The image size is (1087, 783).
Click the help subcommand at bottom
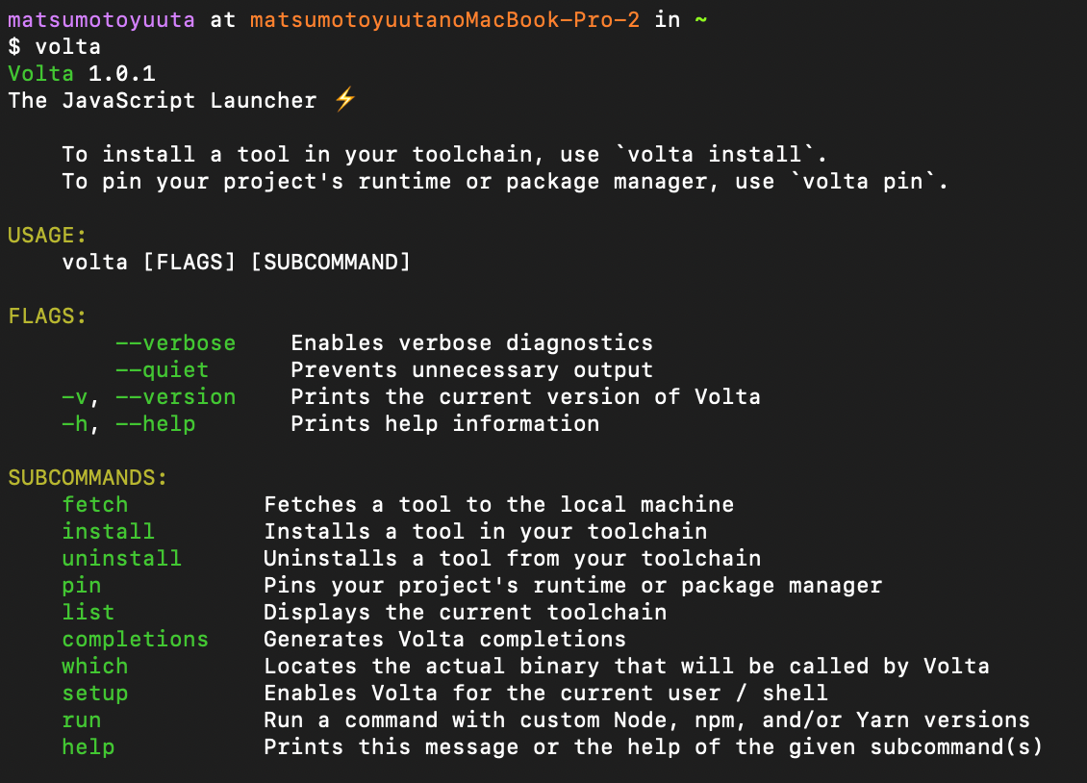coord(88,747)
